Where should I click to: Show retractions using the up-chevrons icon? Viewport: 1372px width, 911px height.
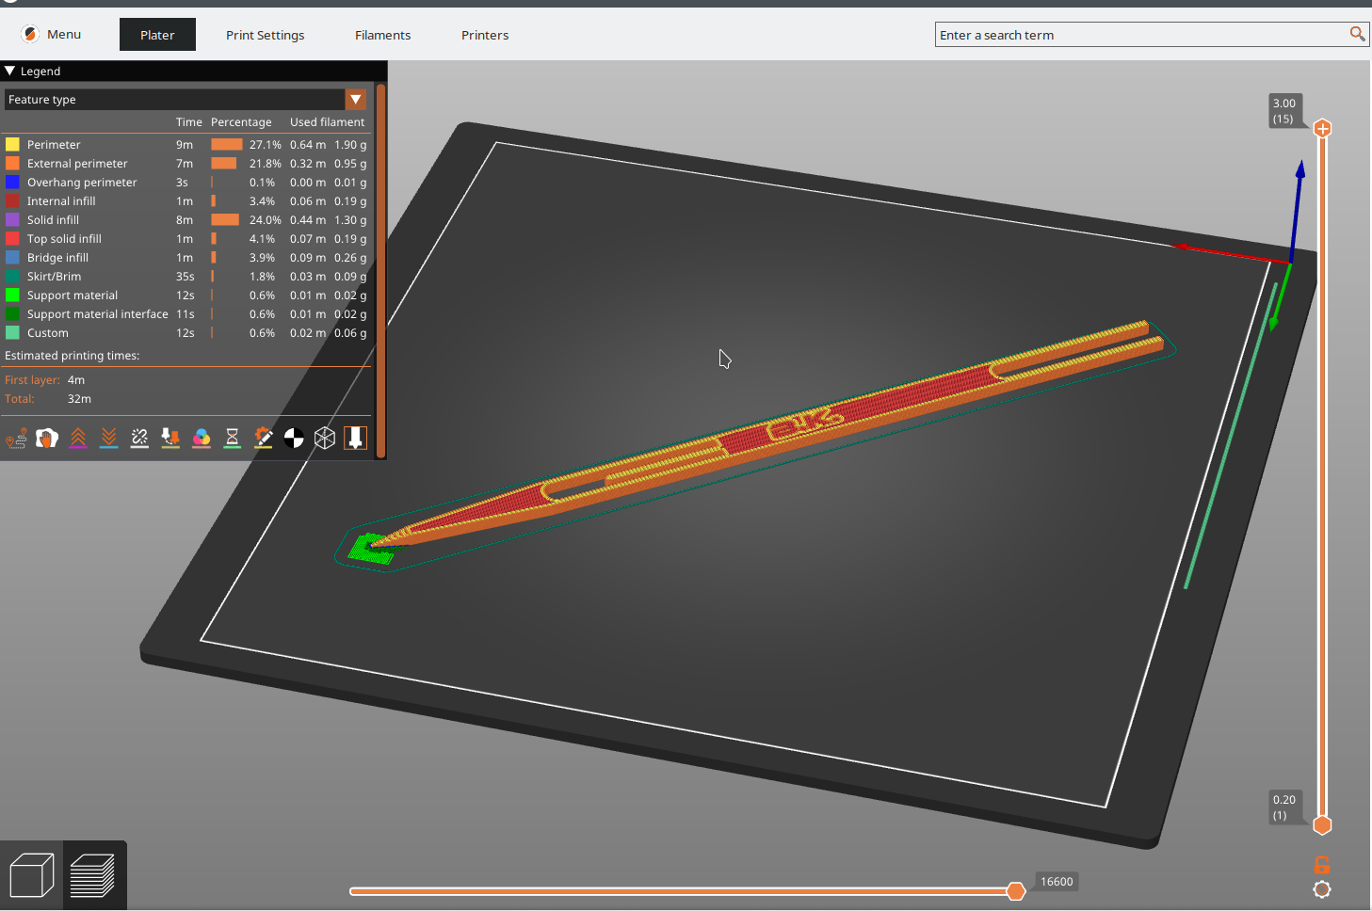tap(78, 438)
